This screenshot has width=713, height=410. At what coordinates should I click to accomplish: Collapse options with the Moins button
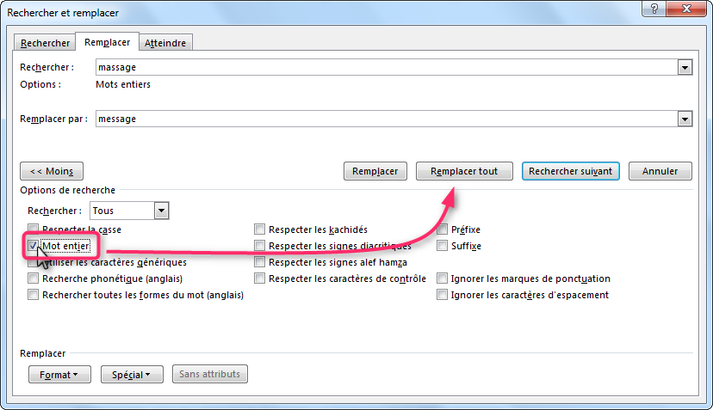(53, 171)
